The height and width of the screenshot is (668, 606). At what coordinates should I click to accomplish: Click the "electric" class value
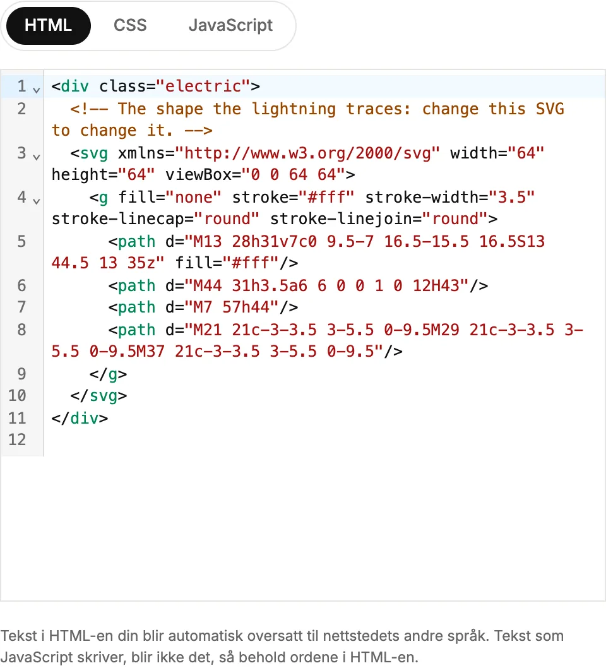coord(203,86)
